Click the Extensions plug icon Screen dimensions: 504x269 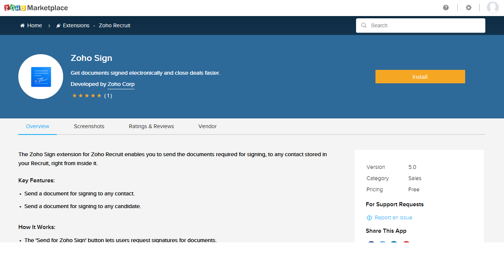coord(58,25)
